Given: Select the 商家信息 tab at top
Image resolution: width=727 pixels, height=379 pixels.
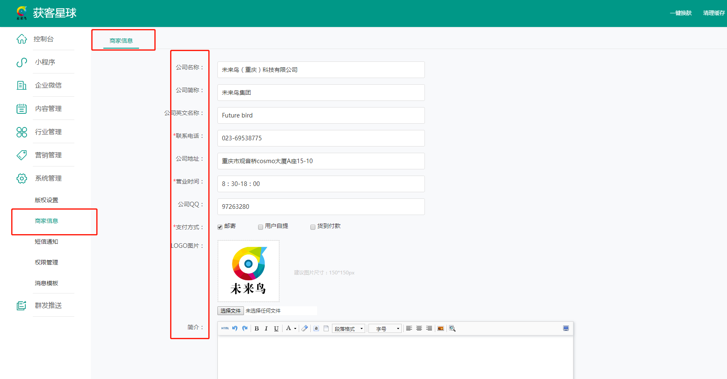Looking at the screenshot, I should [121, 41].
